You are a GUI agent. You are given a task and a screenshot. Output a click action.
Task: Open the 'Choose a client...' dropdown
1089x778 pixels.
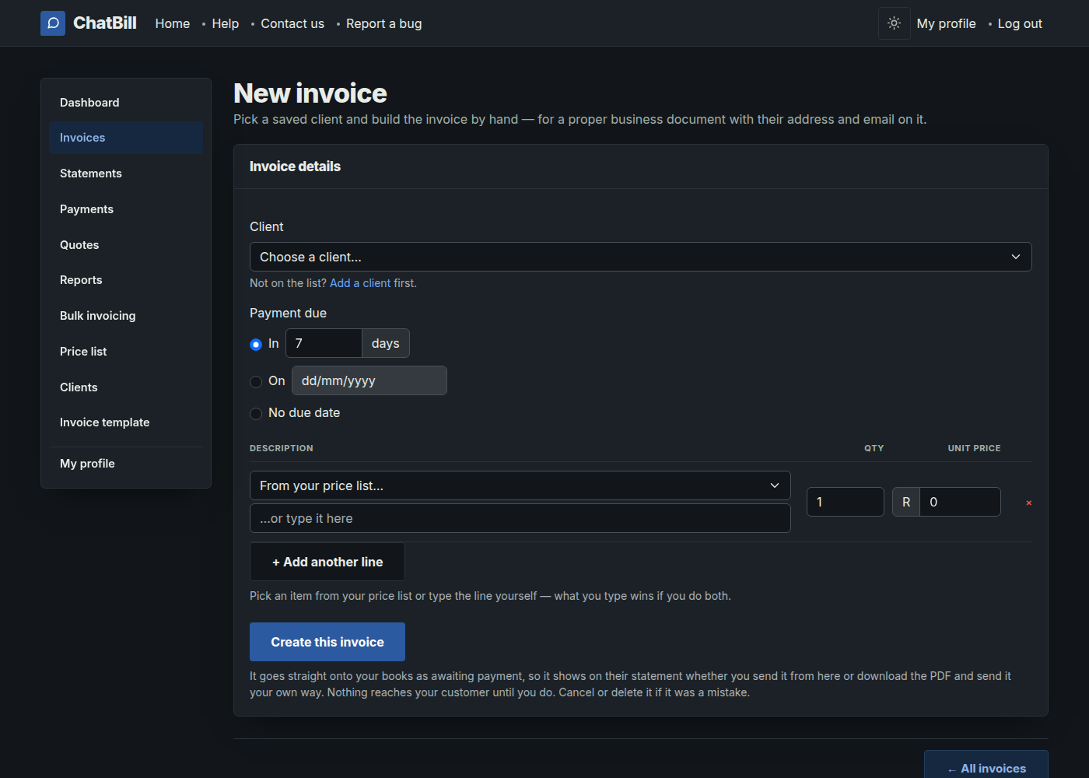641,257
